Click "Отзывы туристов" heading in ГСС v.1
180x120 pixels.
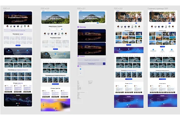(x=18, y=83)
